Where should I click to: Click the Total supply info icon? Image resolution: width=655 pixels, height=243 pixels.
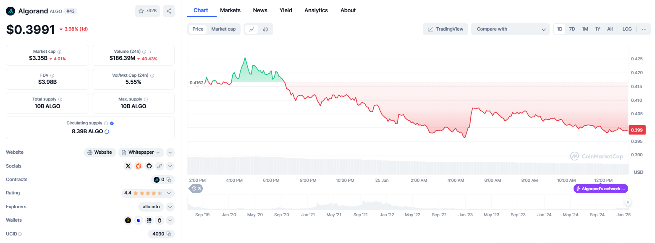(x=60, y=99)
